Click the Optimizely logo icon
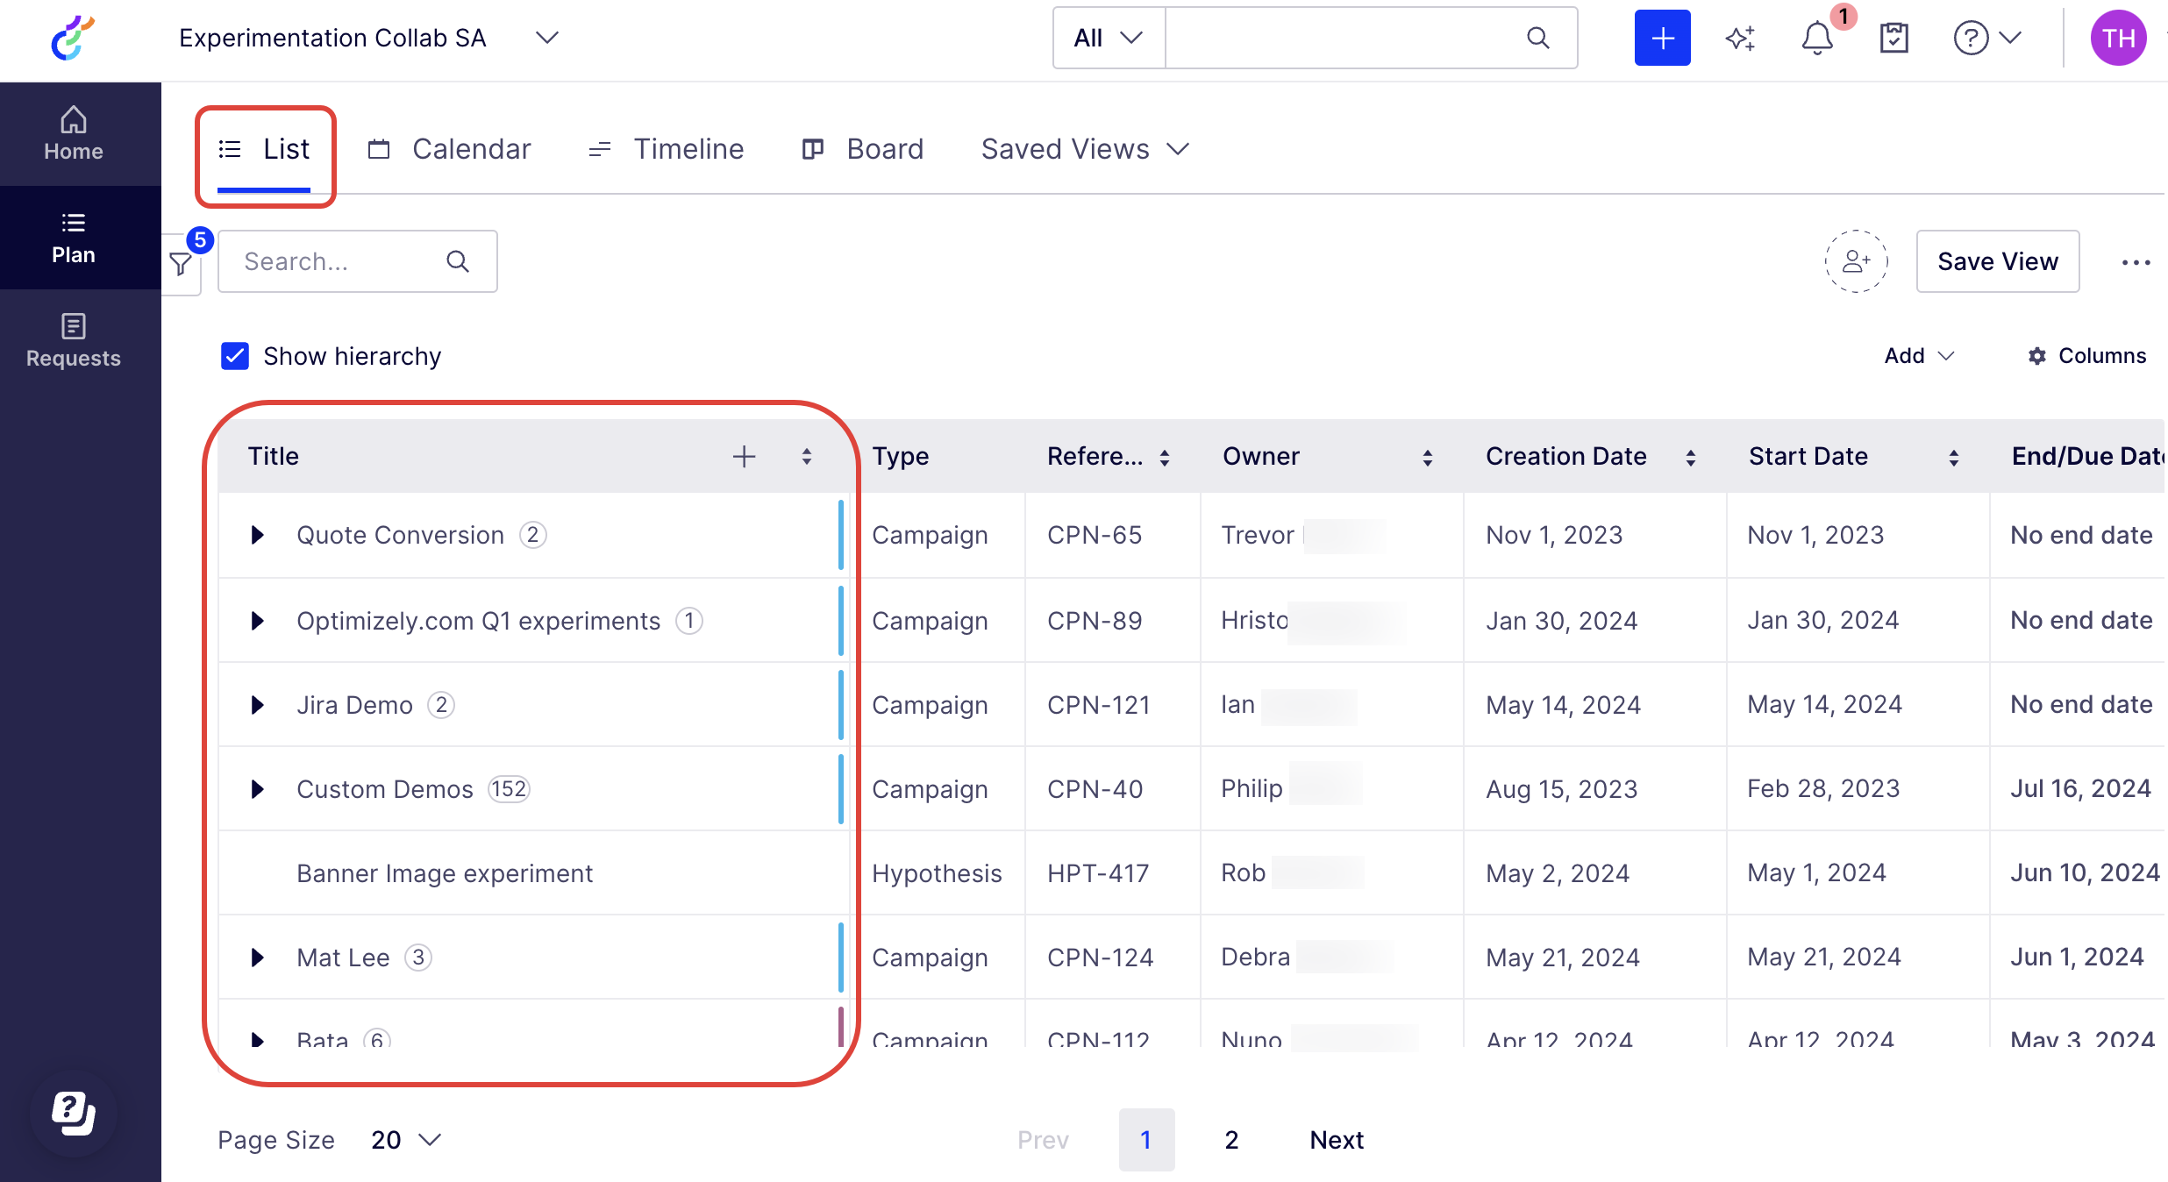 [72, 38]
